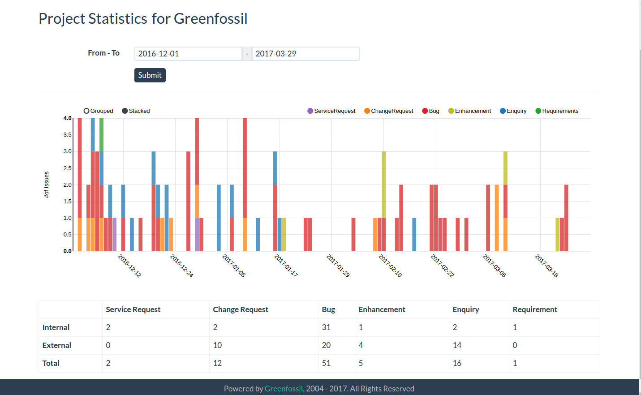
Task: Click the External Bug value 20
Action: coord(326,345)
